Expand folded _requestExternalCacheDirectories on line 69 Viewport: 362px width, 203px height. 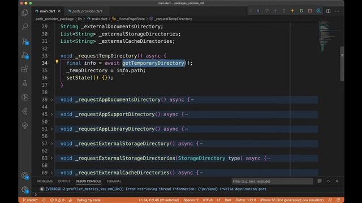(x=51, y=173)
